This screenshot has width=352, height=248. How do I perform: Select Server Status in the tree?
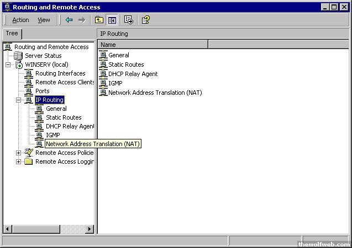(x=43, y=56)
